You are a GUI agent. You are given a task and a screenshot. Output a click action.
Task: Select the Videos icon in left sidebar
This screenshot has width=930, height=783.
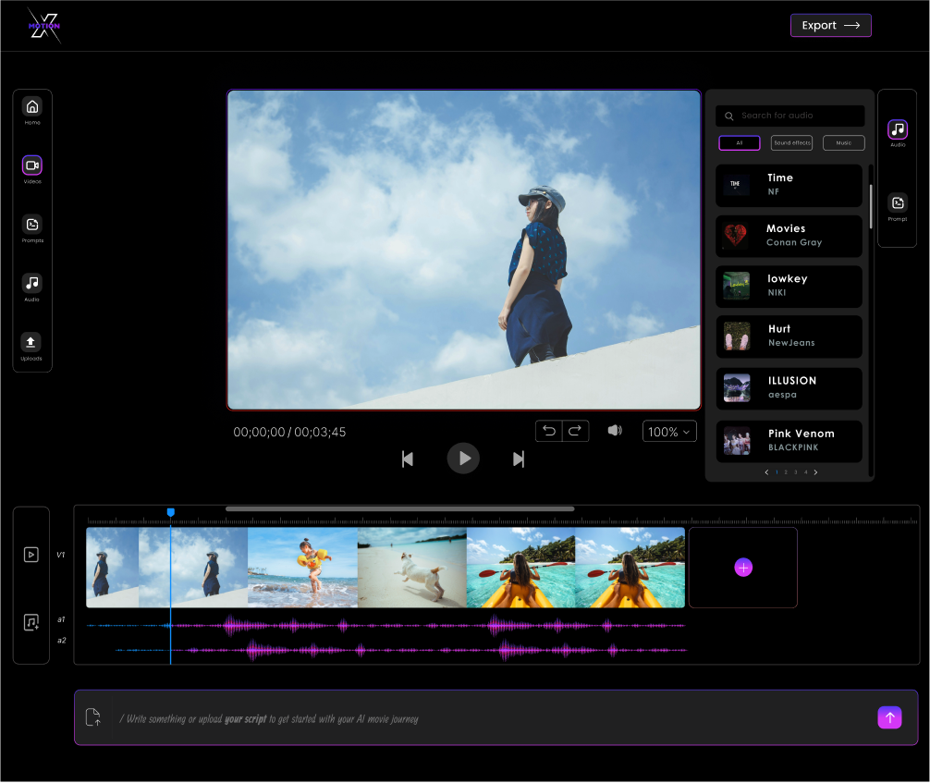pyautogui.click(x=32, y=165)
